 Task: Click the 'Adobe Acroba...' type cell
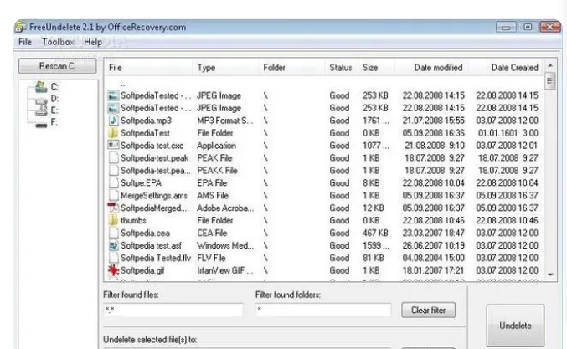pos(225,208)
